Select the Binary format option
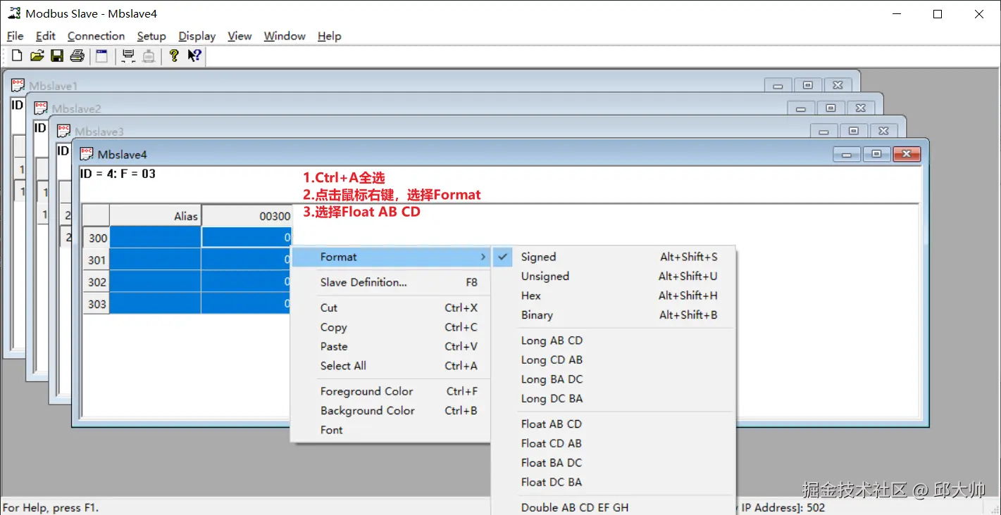 [614, 315]
